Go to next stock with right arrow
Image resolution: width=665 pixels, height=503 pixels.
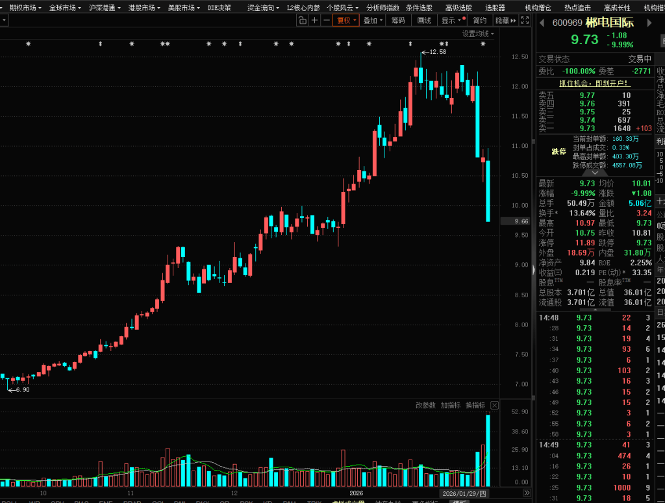click(648, 23)
